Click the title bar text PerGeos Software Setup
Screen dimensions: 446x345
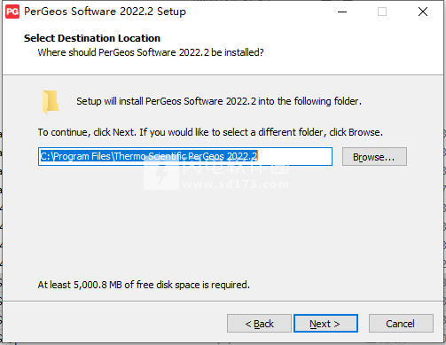pos(105,12)
